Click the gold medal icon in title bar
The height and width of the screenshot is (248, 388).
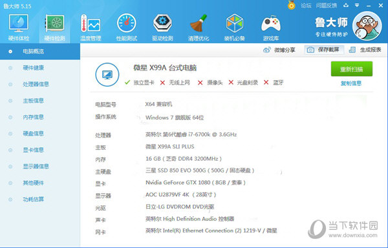point(292,5)
